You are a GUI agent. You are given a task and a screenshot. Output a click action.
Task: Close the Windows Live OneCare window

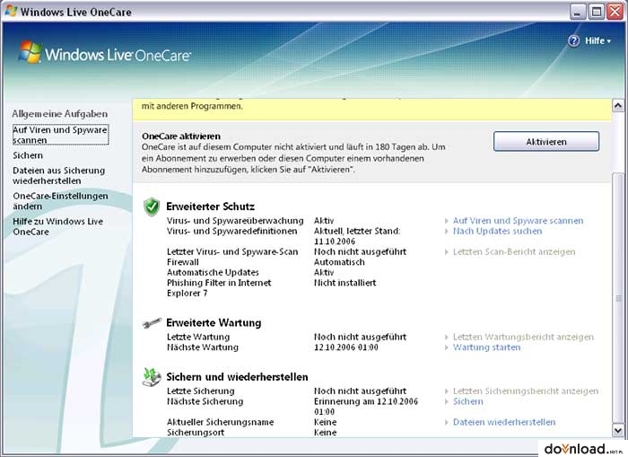click(x=615, y=12)
